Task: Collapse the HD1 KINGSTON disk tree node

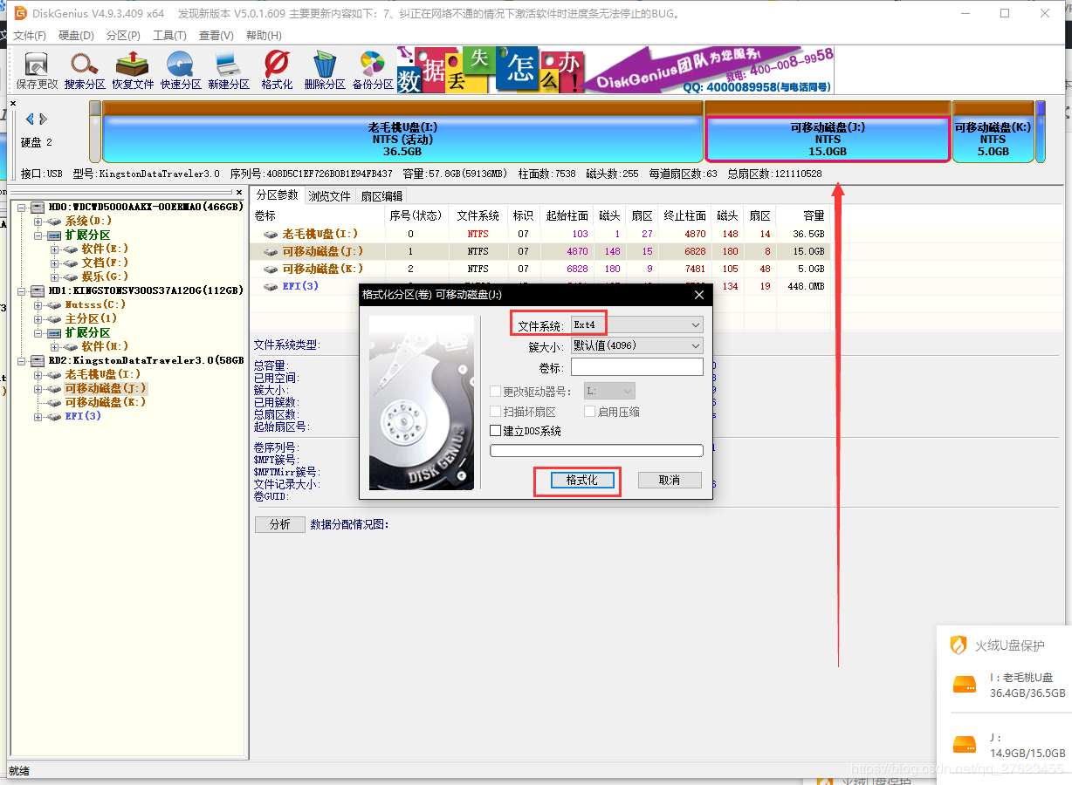Action: click(x=22, y=290)
